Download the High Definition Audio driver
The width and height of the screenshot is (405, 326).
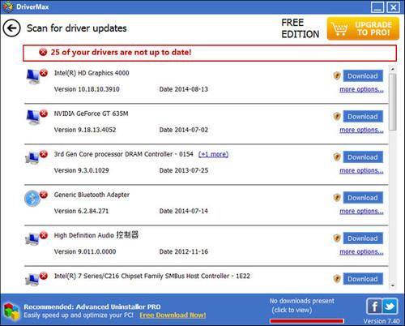tap(363, 238)
